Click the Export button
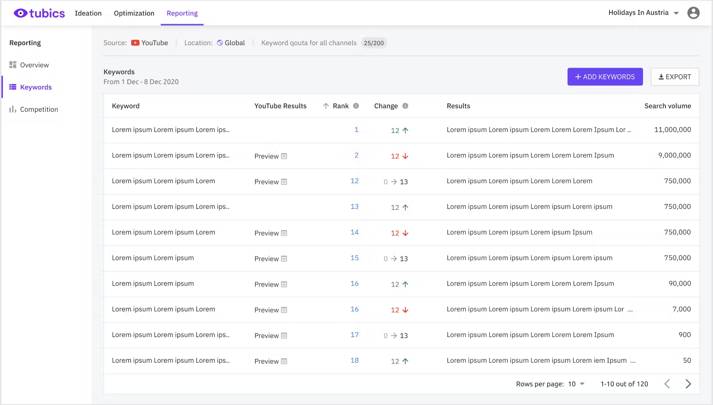Screen dimensions: 713x405 (675, 77)
